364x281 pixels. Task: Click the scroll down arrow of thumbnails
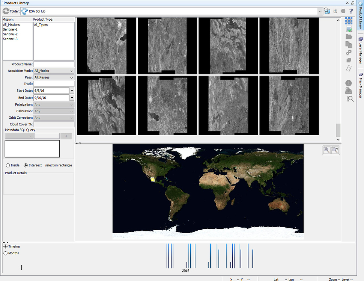pyautogui.click(x=338, y=139)
